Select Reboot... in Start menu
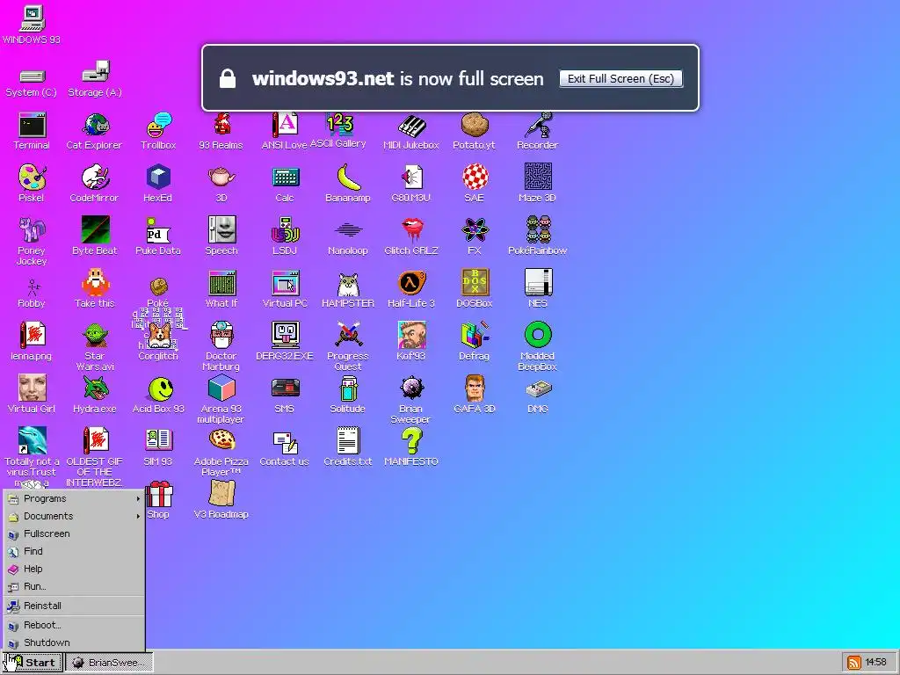 [74, 625]
